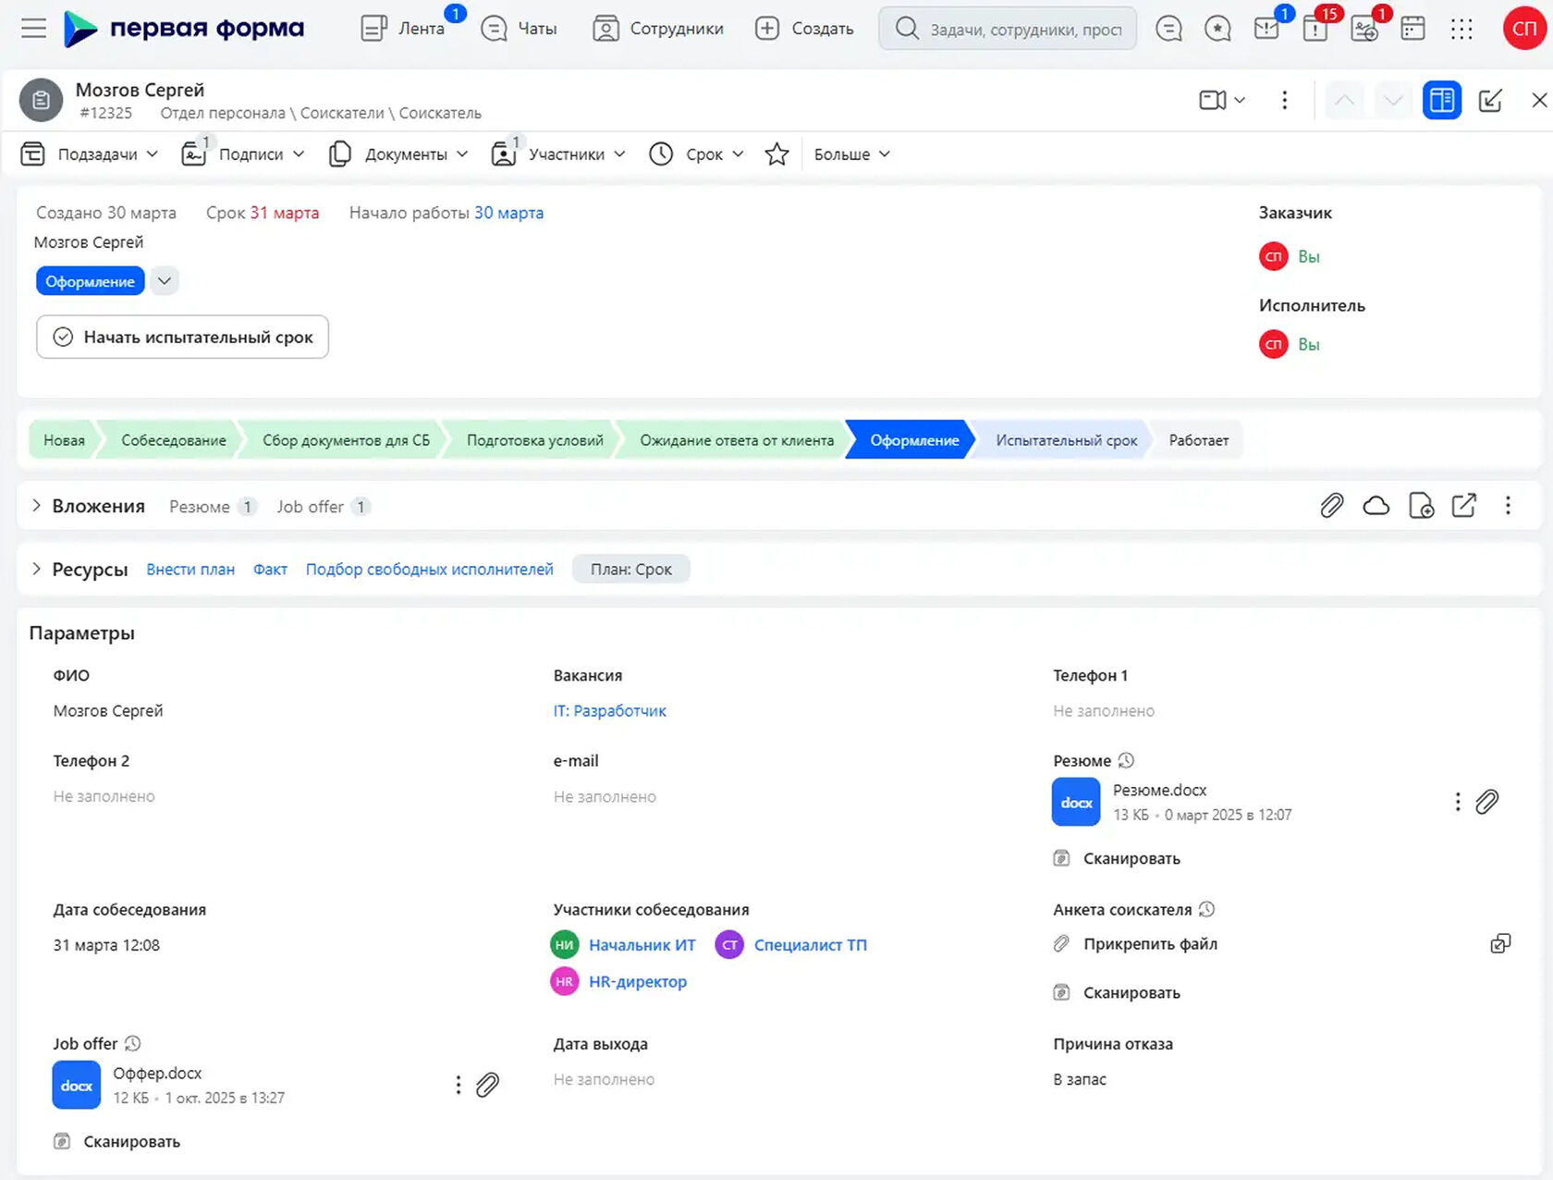Open the task header three-dot menu
Viewport: 1553px width, 1180px height.
click(x=1284, y=100)
